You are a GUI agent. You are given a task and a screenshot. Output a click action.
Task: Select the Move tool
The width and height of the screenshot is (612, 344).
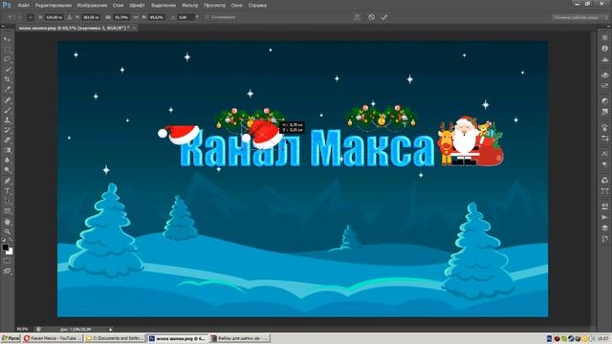point(7,39)
